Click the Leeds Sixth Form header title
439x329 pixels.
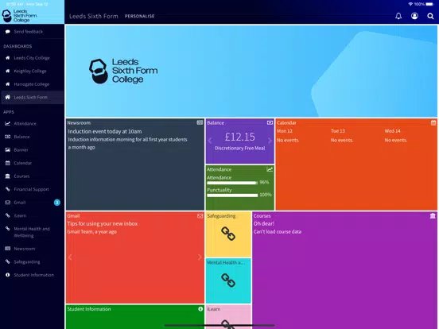pos(94,16)
